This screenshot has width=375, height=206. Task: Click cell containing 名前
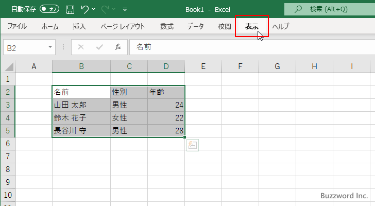[81, 92]
